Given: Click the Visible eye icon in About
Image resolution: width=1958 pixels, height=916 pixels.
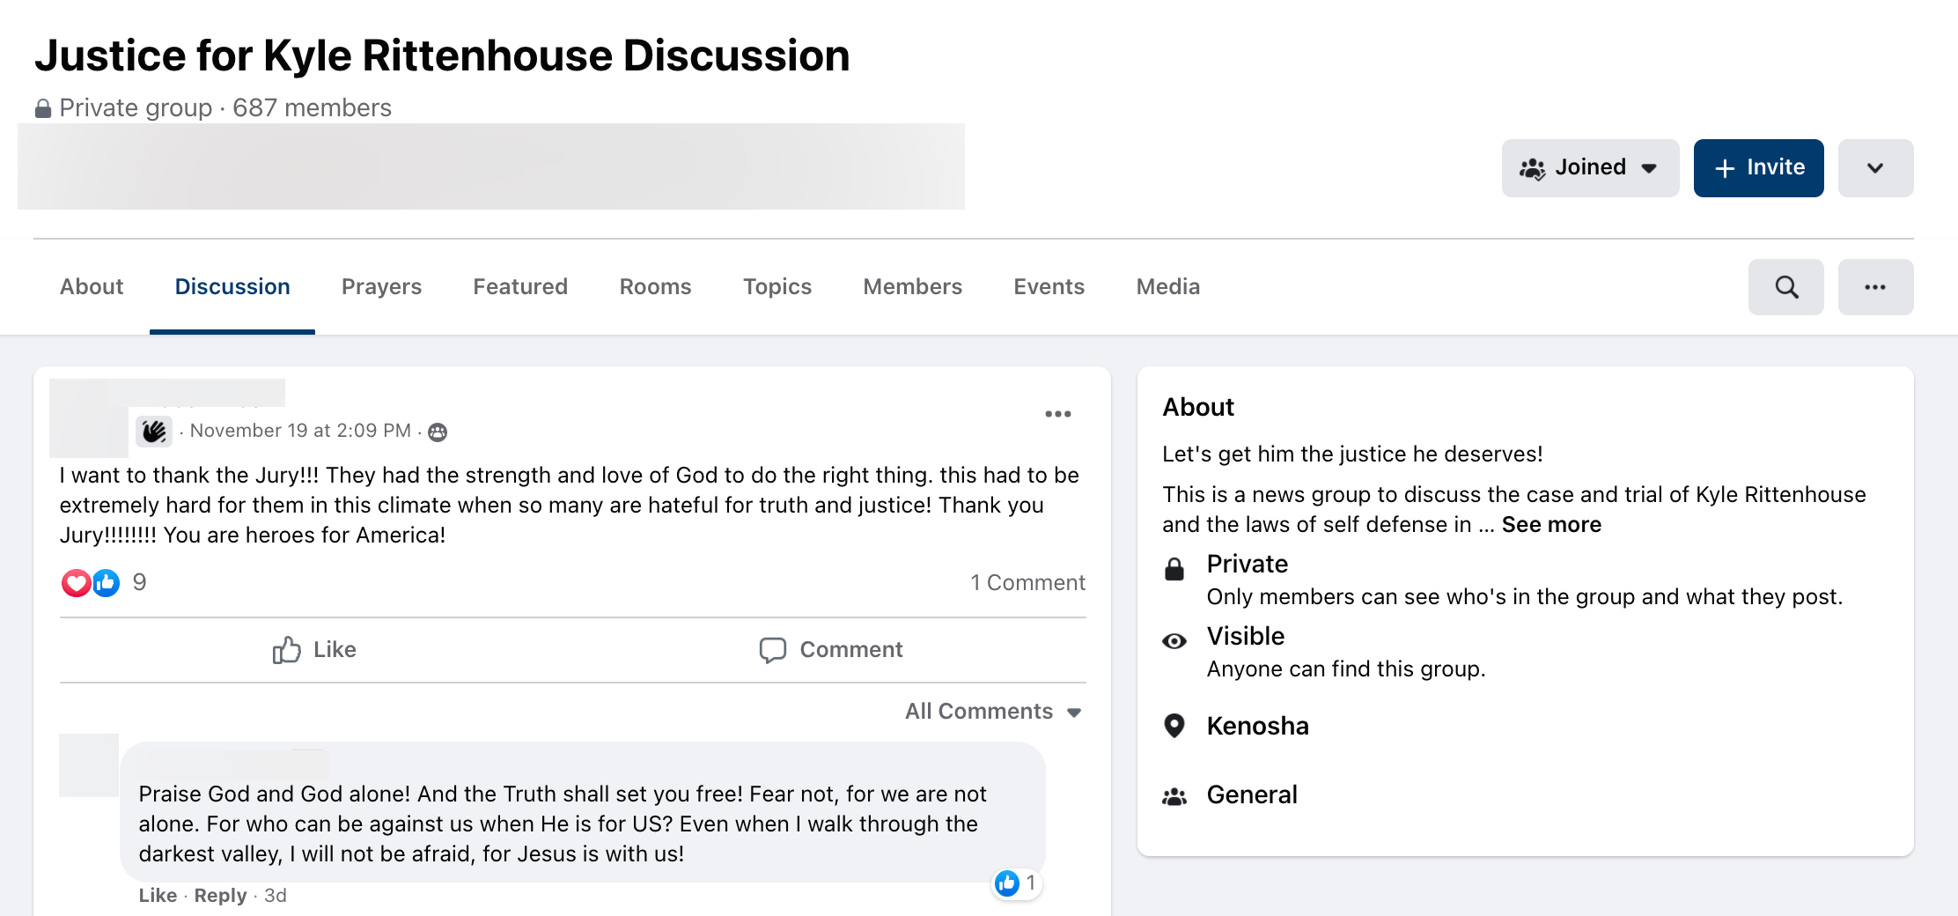Looking at the screenshot, I should [1174, 640].
